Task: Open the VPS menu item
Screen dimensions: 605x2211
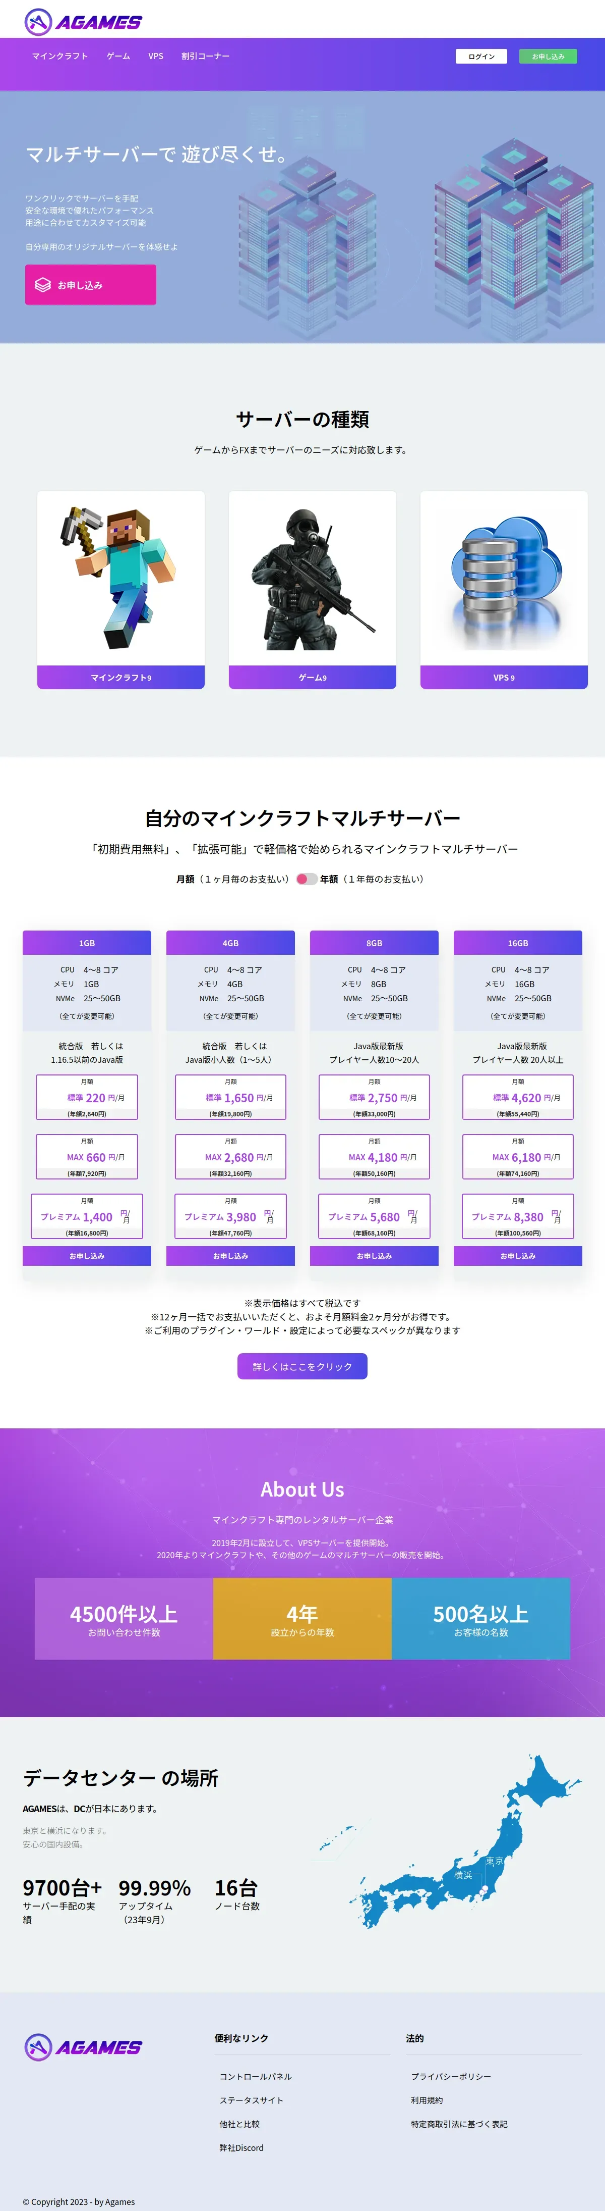Action: (x=155, y=56)
